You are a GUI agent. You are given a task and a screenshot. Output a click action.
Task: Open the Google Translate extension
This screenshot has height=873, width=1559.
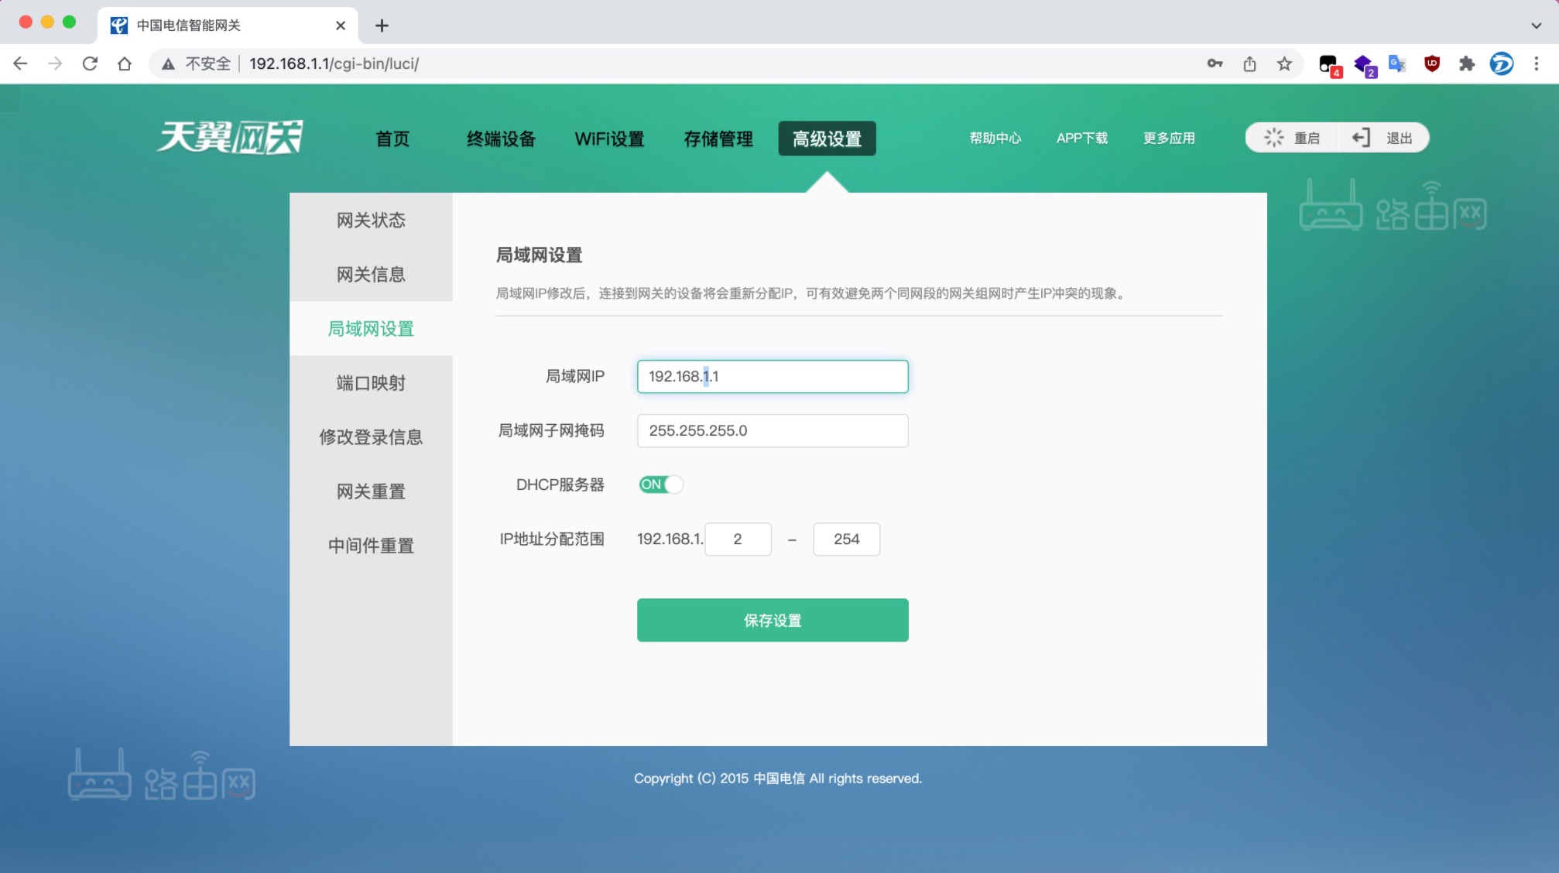point(1396,63)
